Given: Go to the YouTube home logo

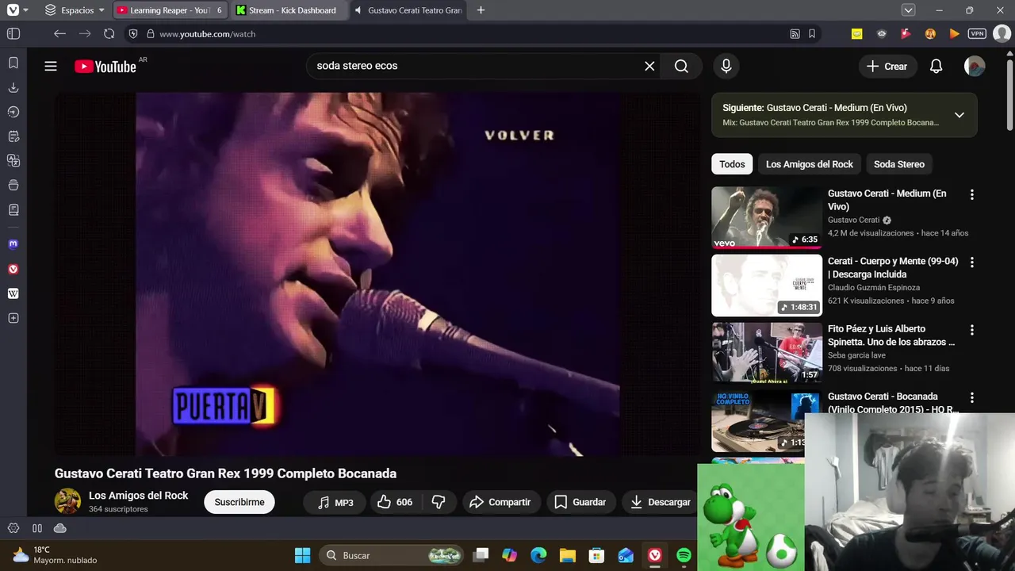Looking at the screenshot, I should 105,67.
